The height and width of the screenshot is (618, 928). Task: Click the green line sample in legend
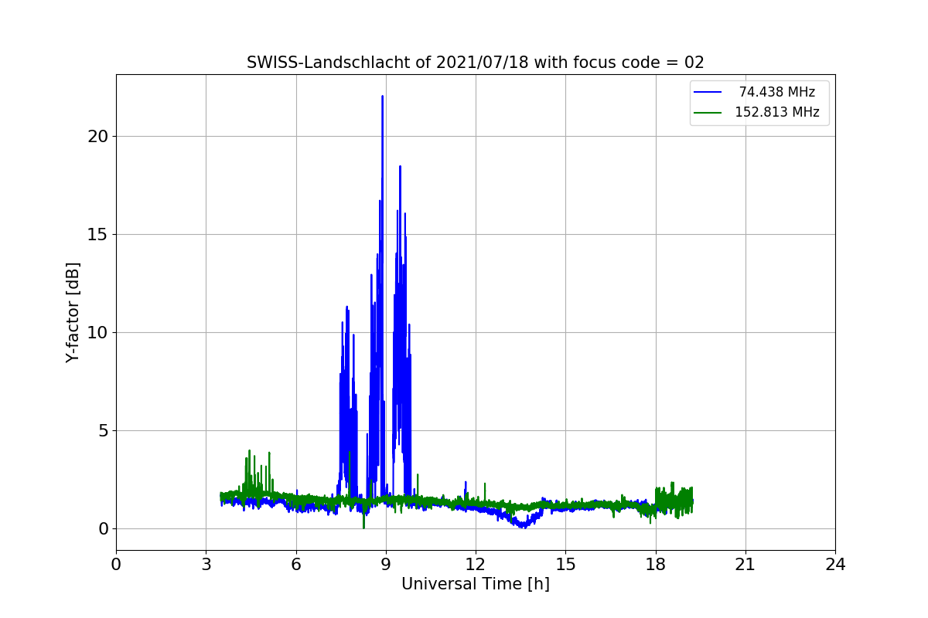(708, 112)
